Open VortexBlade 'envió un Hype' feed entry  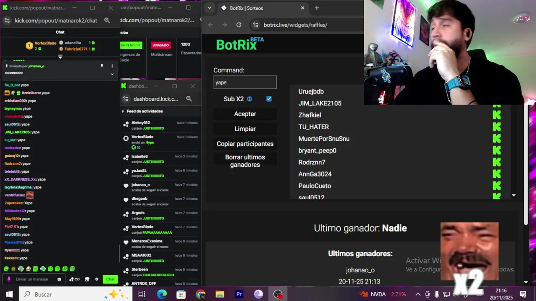[x=160, y=142]
